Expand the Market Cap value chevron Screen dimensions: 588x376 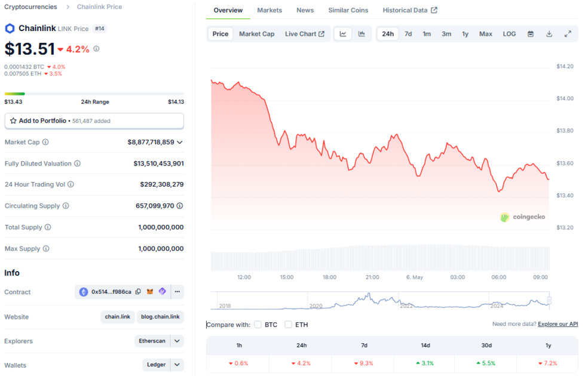pyautogui.click(x=180, y=142)
